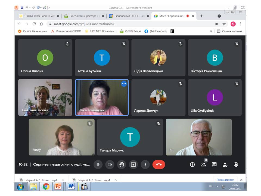
Task: Open the black F bookmark icon
Action: (x=172, y=31)
